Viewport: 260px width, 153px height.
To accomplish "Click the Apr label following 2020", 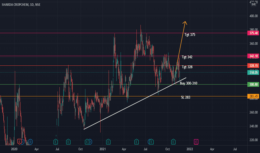I will pos(37,149).
